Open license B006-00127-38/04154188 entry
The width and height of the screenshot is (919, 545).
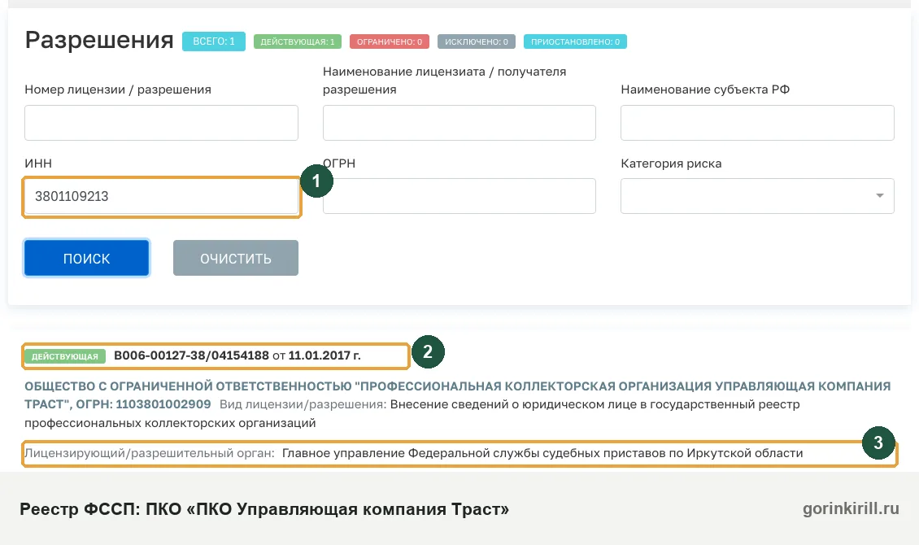pos(191,355)
